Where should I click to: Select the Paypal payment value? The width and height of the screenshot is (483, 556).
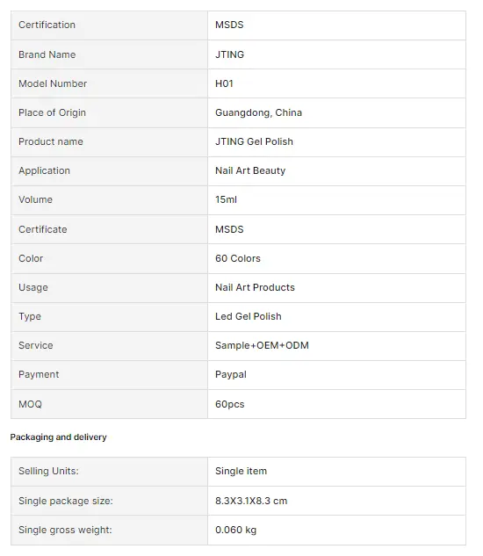pos(230,375)
